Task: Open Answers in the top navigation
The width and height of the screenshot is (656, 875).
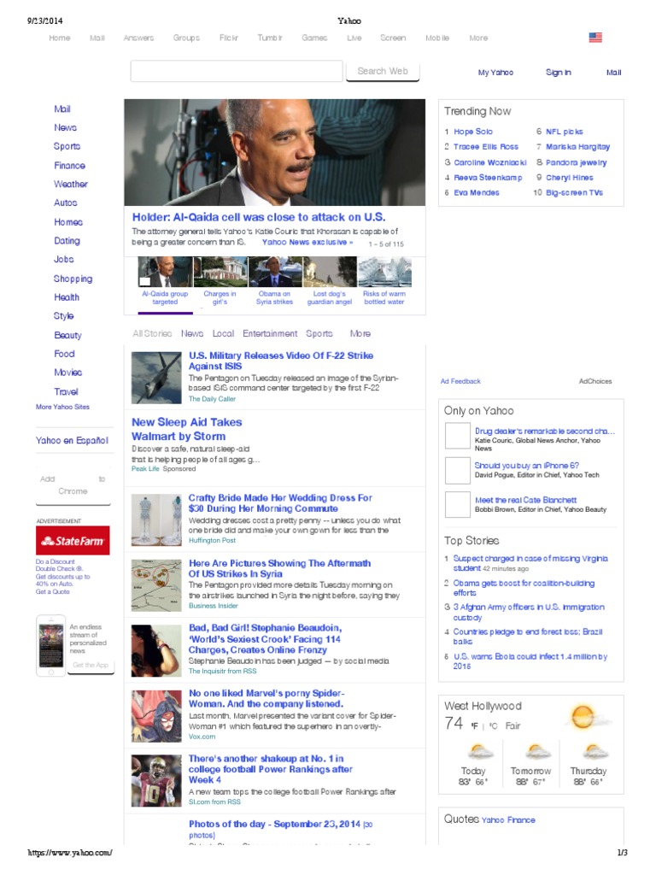Action: [x=138, y=38]
